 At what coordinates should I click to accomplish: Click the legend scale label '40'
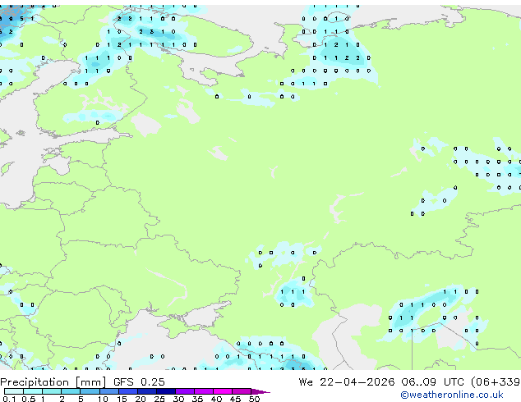pos(216,399)
